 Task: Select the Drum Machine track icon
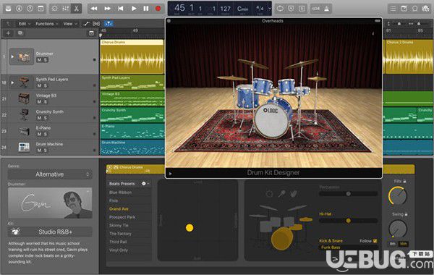point(24,147)
